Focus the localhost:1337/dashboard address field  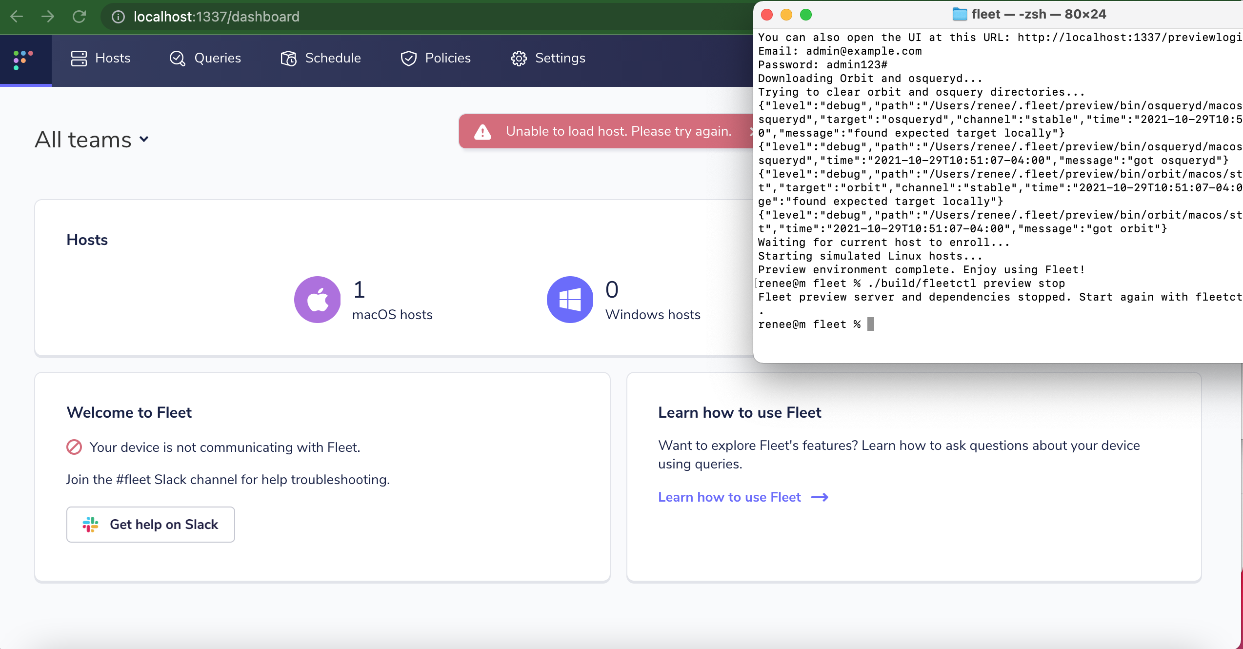(x=217, y=17)
